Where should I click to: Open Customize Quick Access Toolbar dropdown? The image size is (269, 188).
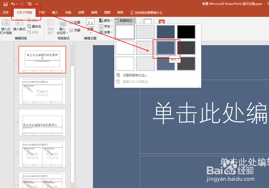[x=37, y=4]
